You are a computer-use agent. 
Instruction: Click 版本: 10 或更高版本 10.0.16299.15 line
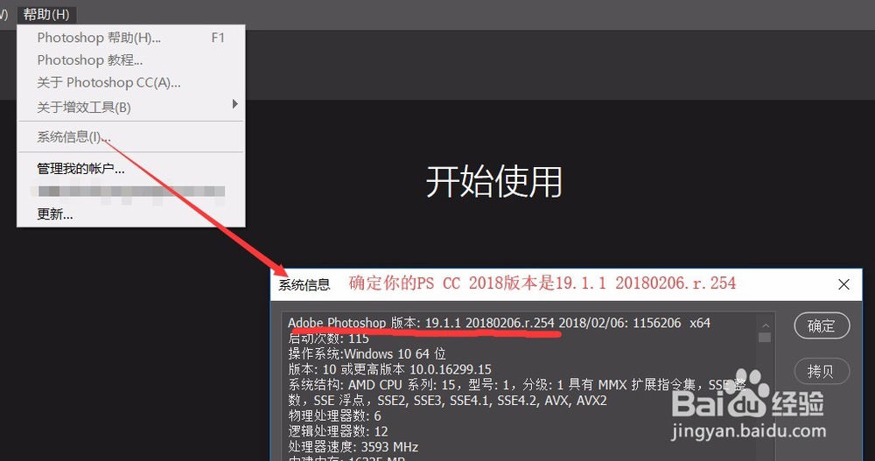point(389,369)
